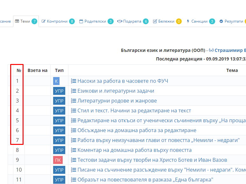Click row number 11 cell
This screenshot has width=246, height=184.
(x=19, y=180)
